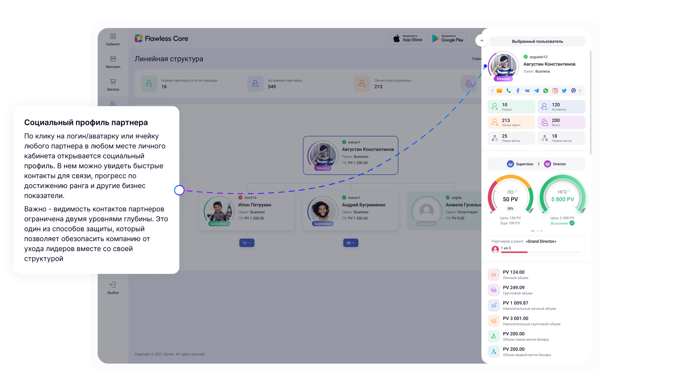The image size is (675, 377).
Task: Call partner via green phone icon
Action: pyautogui.click(x=508, y=91)
